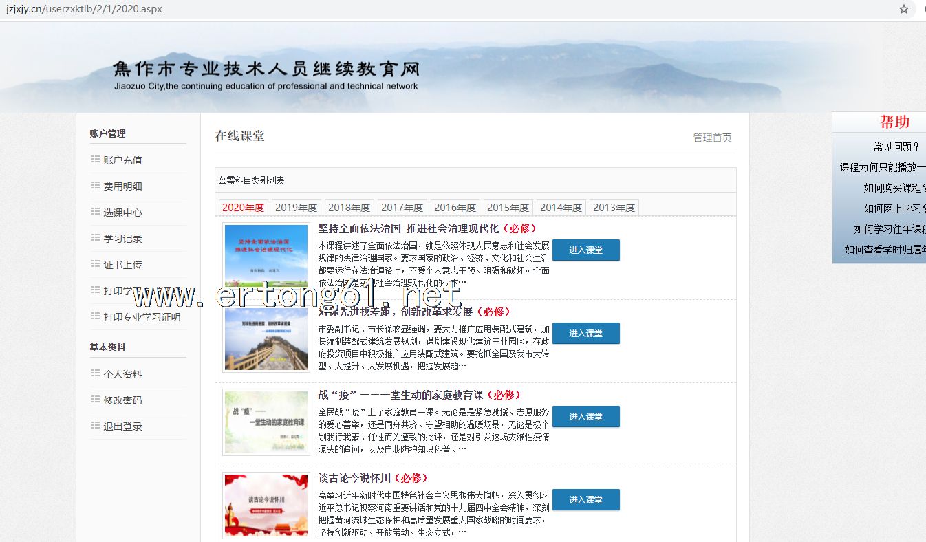Image resolution: width=926 pixels, height=542 pixels.
Task: Bookmark this page with the star icon
Action: click(x=903, y=9)
